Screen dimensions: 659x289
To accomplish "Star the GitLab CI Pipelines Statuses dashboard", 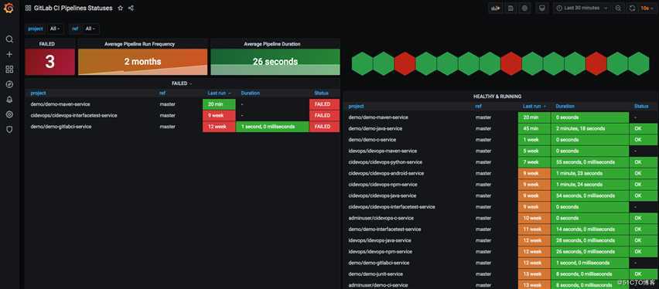I will pos(121,8).
